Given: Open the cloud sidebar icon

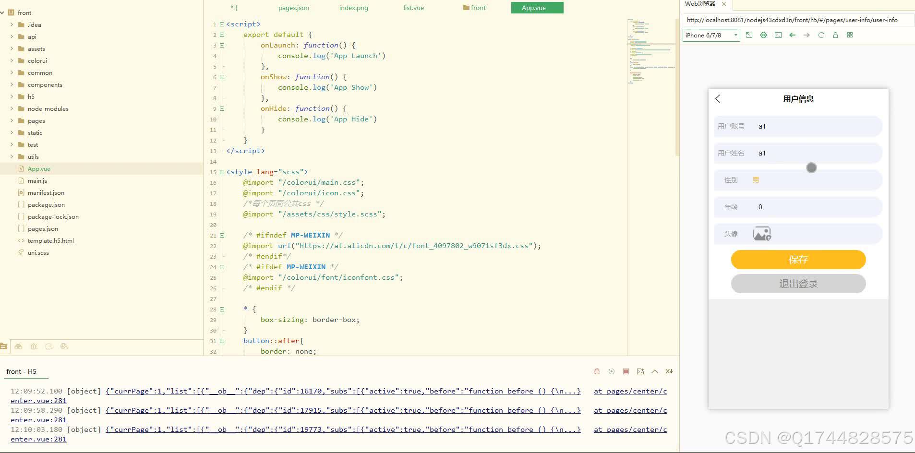Looking at the screenshot, I should (x=64, y=346).
